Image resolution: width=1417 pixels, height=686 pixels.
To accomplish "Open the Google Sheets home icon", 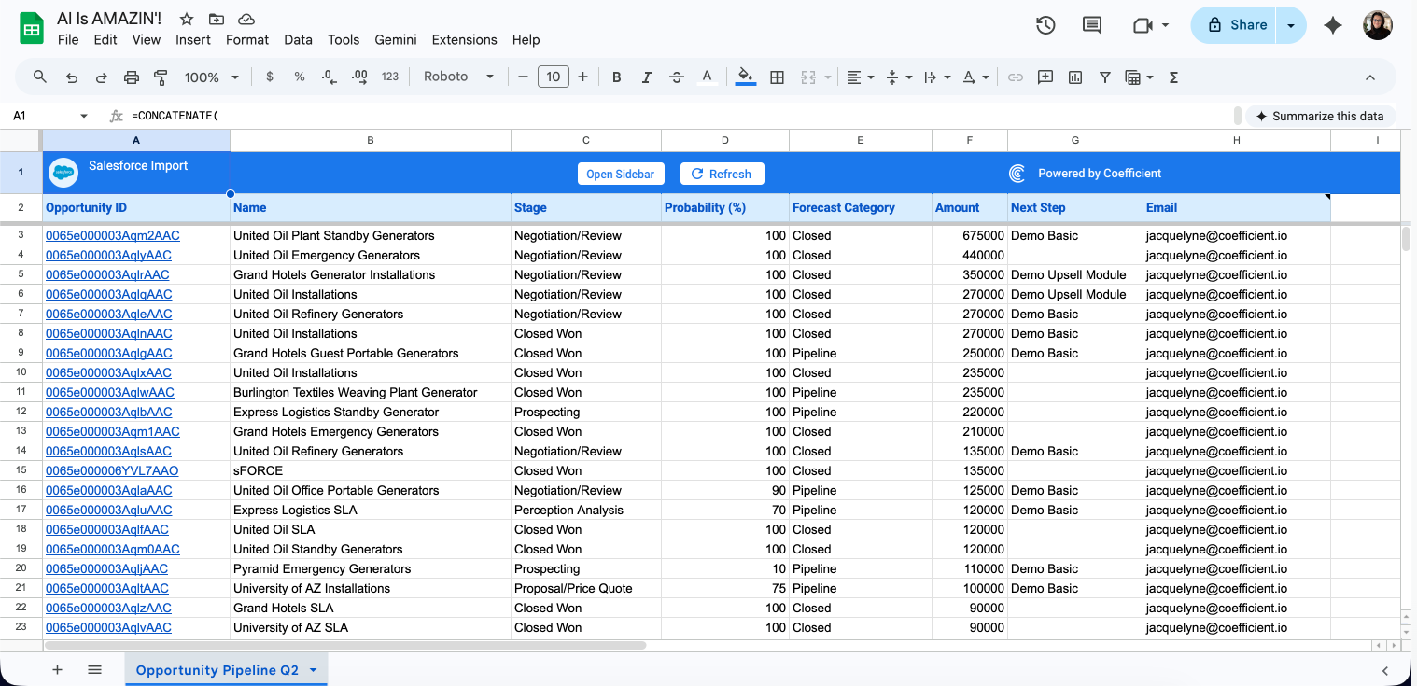I will [32, 28].
